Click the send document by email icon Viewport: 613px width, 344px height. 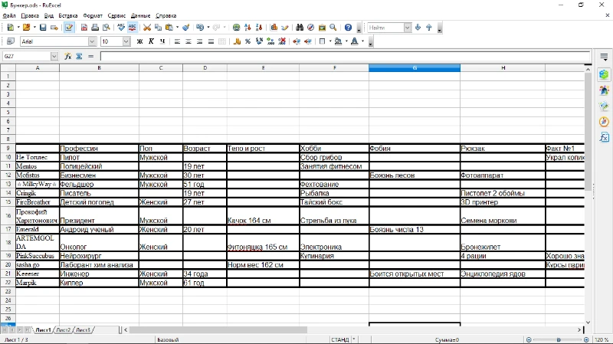pyautogui.click(x=54, y=28)
